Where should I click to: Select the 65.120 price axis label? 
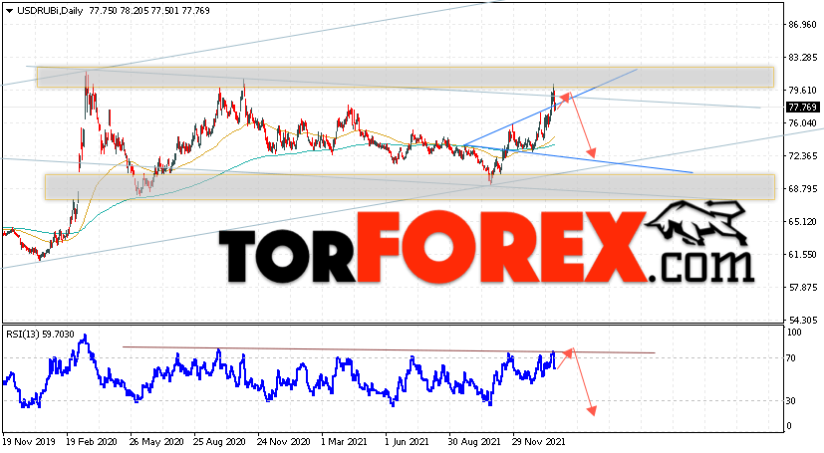coord(802,221)
